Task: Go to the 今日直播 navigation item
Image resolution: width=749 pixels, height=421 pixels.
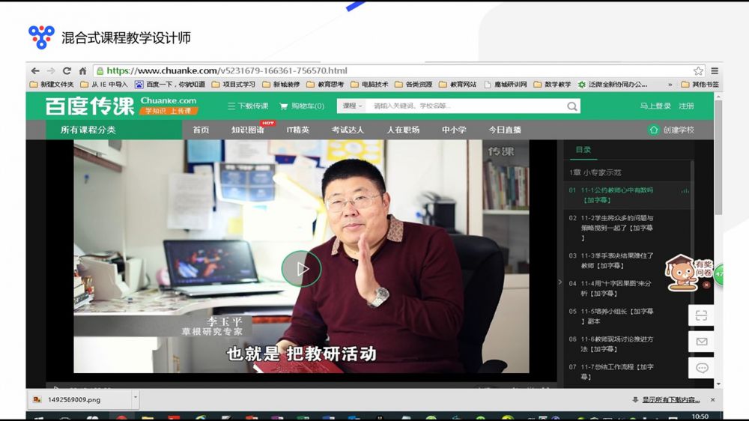Action: pos(505,130)
